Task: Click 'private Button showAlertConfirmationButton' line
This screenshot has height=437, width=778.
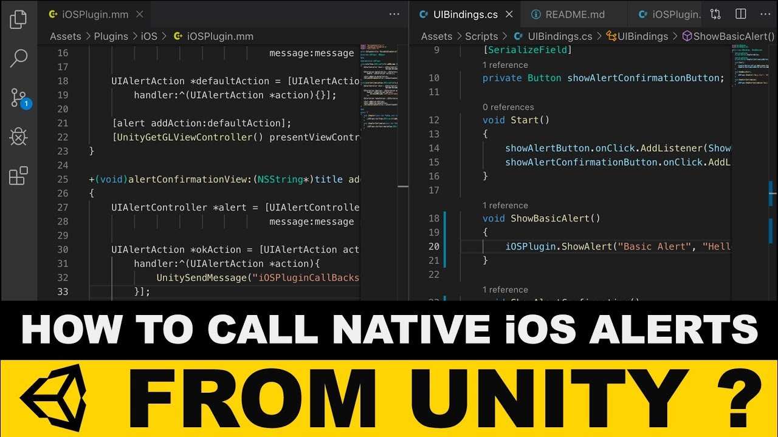Action: (604, 78)
